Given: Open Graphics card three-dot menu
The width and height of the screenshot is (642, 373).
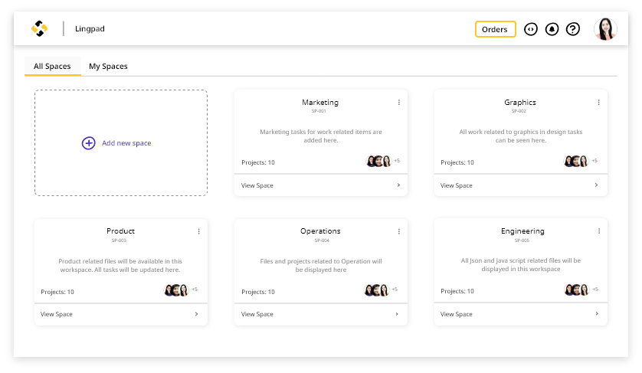Looking at the screenshot, I should tap(598, 103).
